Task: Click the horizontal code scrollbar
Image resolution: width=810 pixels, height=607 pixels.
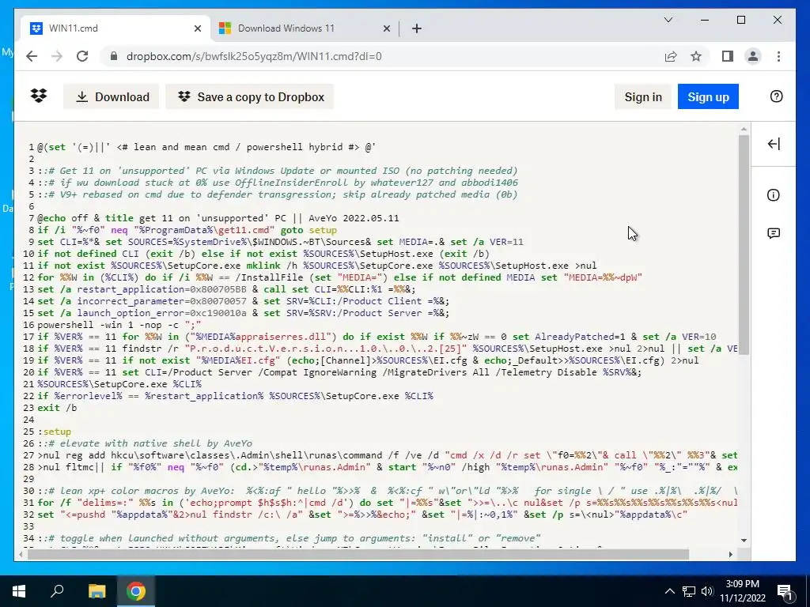Action: (x=358, y=554)
